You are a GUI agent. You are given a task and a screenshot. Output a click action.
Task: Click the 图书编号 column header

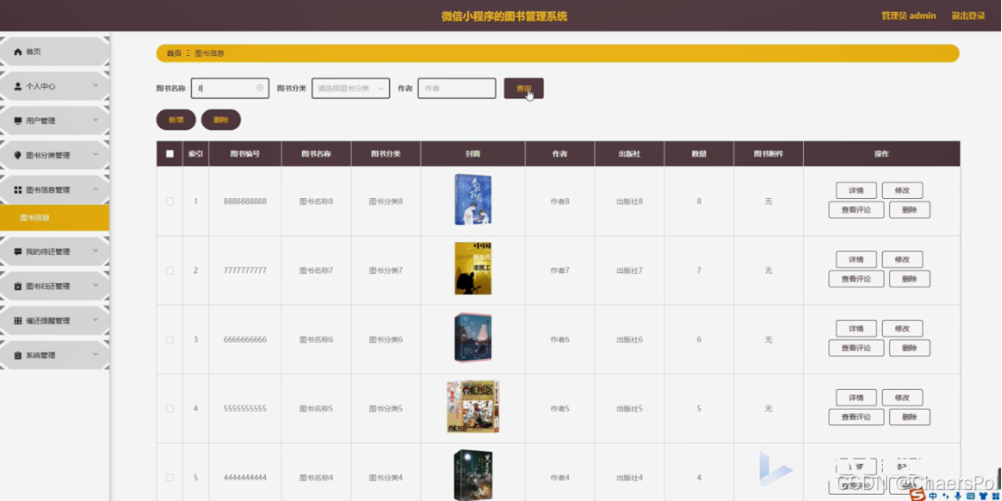click(245, 154)
